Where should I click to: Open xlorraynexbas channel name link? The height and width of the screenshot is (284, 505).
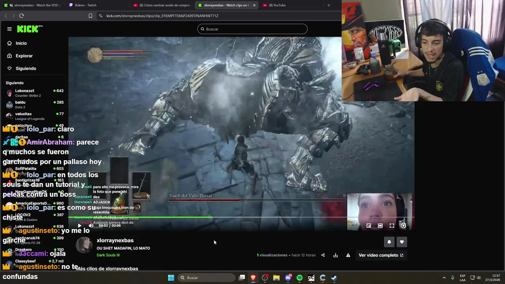point(115,240)
